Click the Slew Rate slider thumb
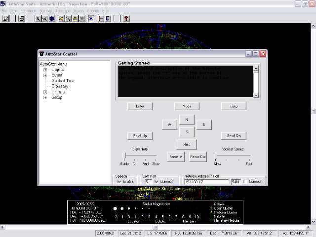Screen dimensions: 316x237 [124, 156]
